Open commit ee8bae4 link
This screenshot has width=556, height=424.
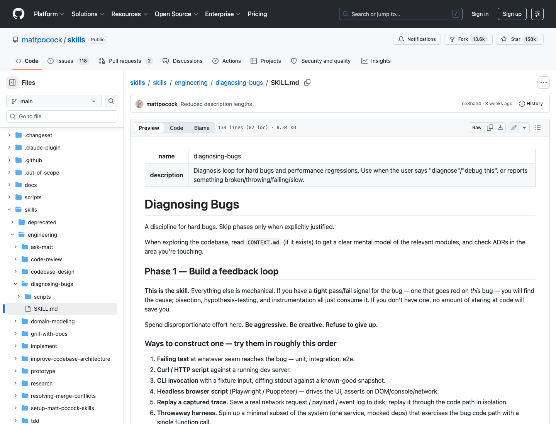pyautogui.click(x=471, y=104)
